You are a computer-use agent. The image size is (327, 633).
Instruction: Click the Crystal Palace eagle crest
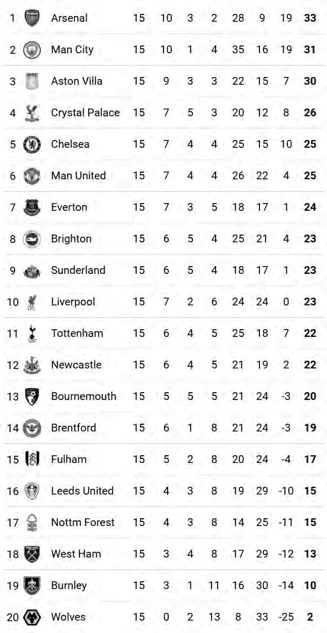pyautogui.click(x=32, y=113)
